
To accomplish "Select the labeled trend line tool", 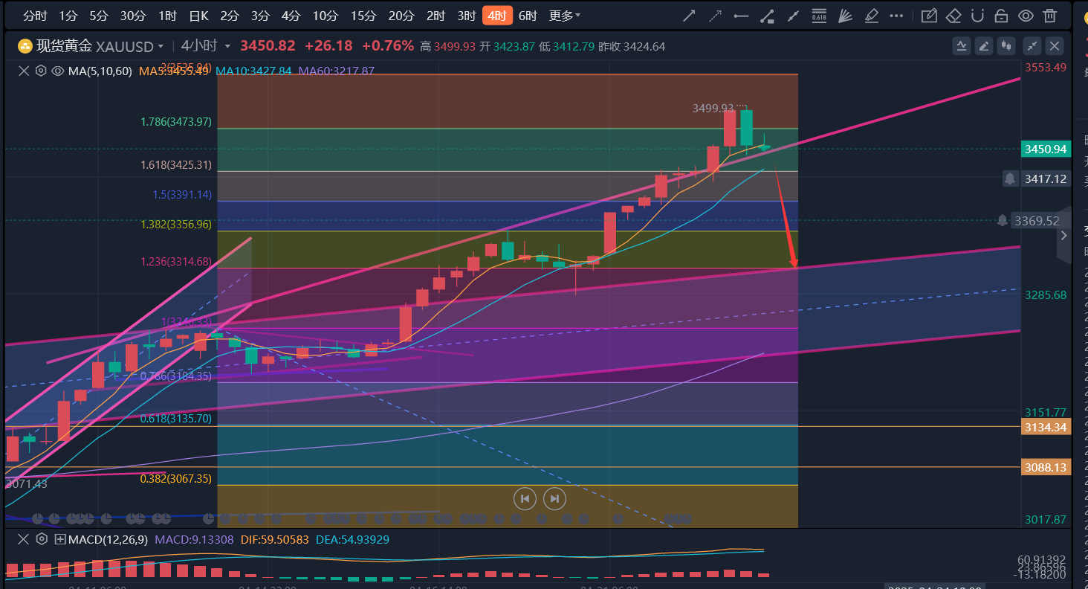I will pyautogui.click(x=767, y=16).
